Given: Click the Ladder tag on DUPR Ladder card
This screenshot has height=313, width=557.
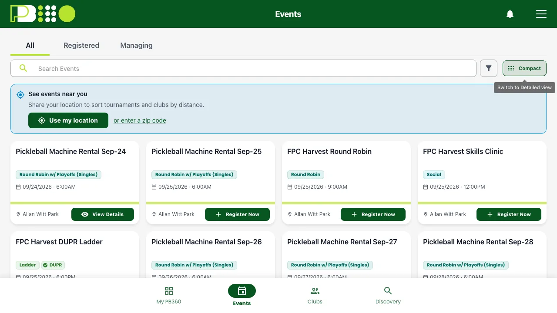Looking at the screenshot, I should point(27,265).
